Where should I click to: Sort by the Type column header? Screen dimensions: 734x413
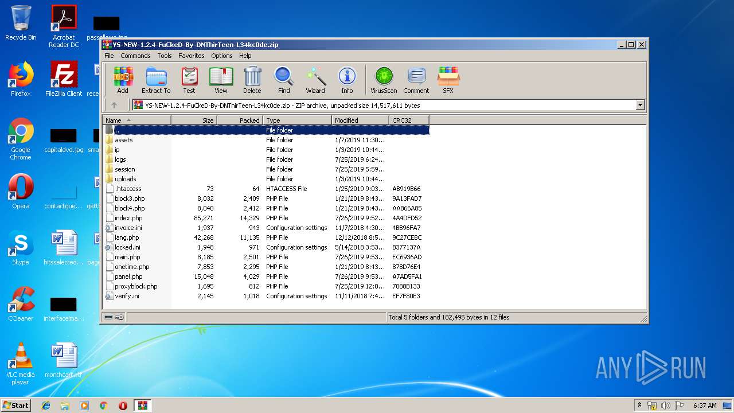(x=297, y=120)
